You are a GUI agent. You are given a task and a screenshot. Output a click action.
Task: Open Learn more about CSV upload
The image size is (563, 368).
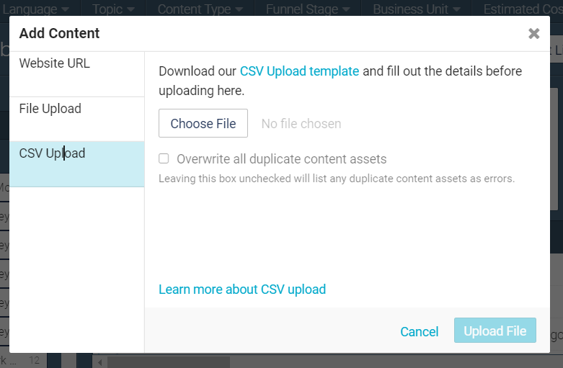point(242,290)
